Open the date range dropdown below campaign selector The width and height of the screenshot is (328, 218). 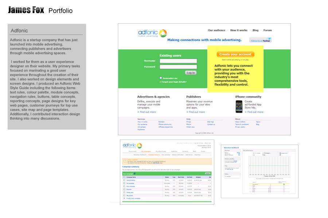[x=272, y=155]
